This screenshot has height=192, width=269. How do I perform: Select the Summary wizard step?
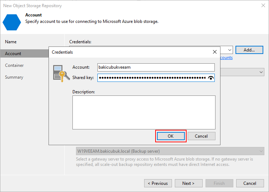pyautogui.click(x=14, y=77)
